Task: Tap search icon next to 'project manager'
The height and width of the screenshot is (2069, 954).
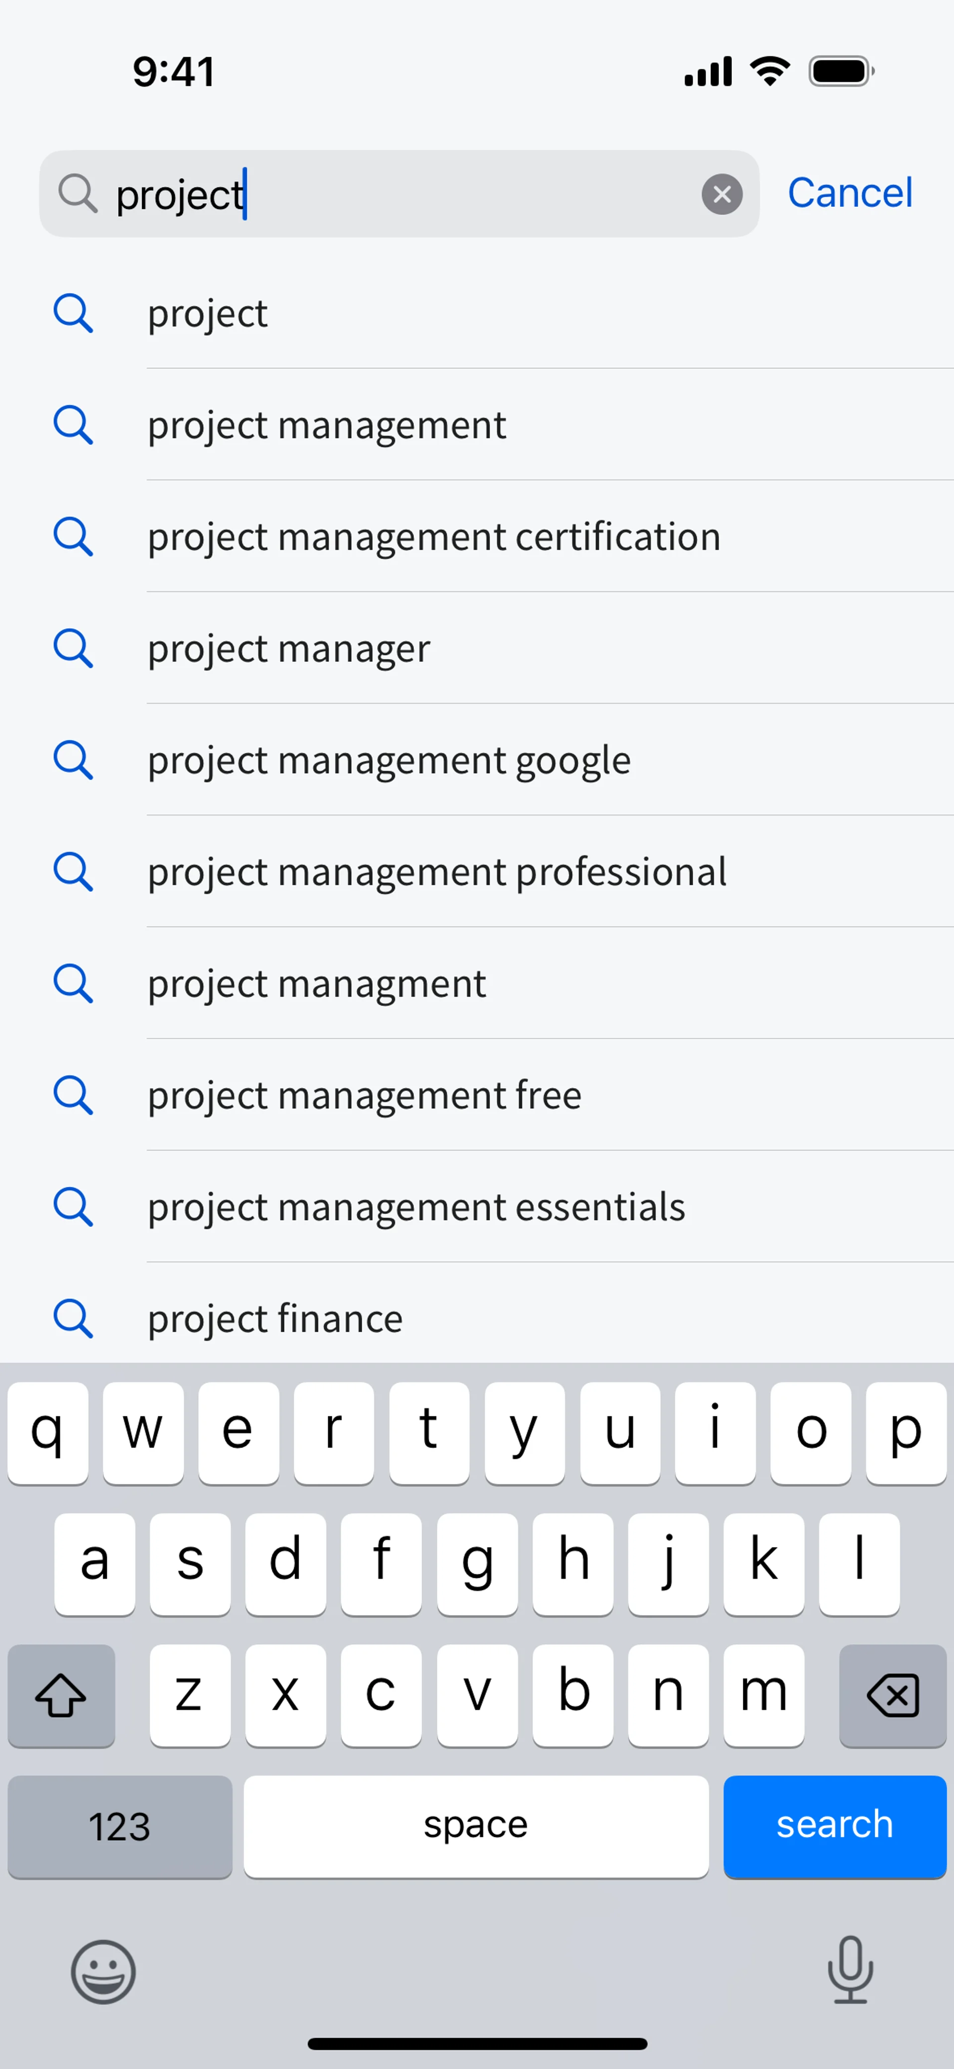Action: coord(73,648)
